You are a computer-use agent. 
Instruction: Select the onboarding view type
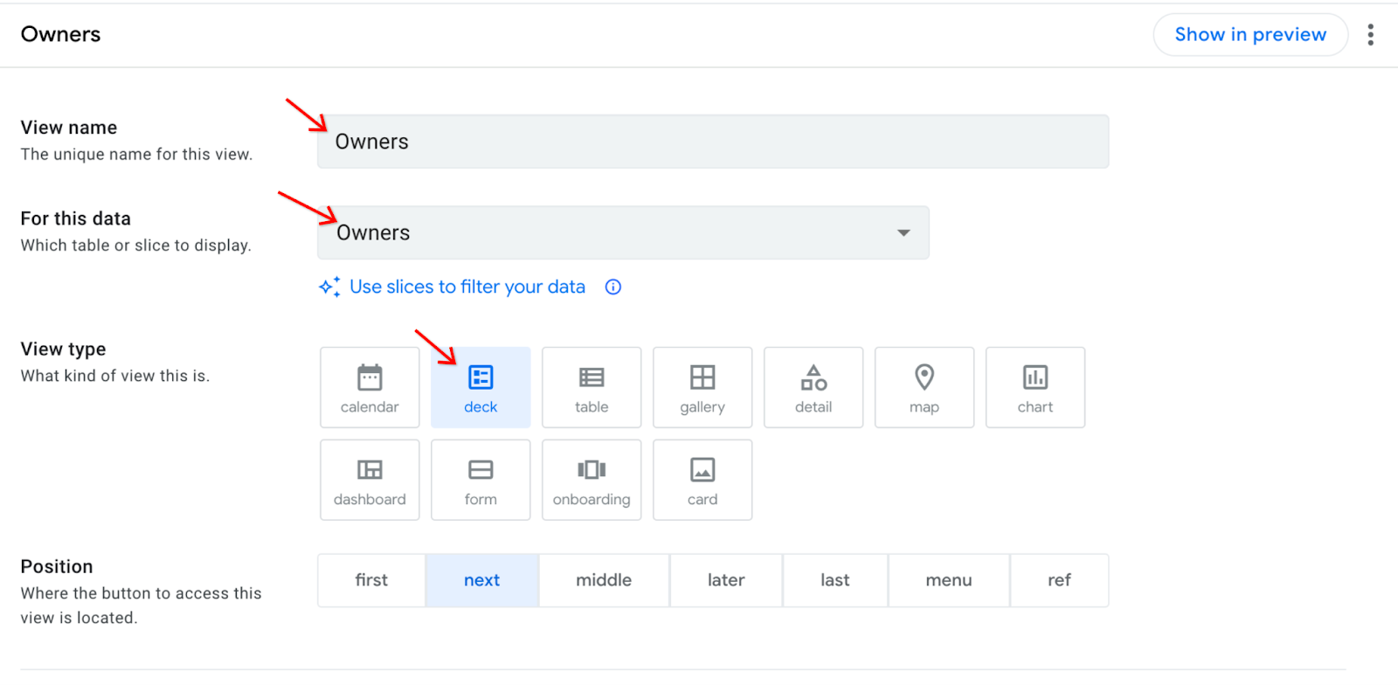(x=592, y=480)
